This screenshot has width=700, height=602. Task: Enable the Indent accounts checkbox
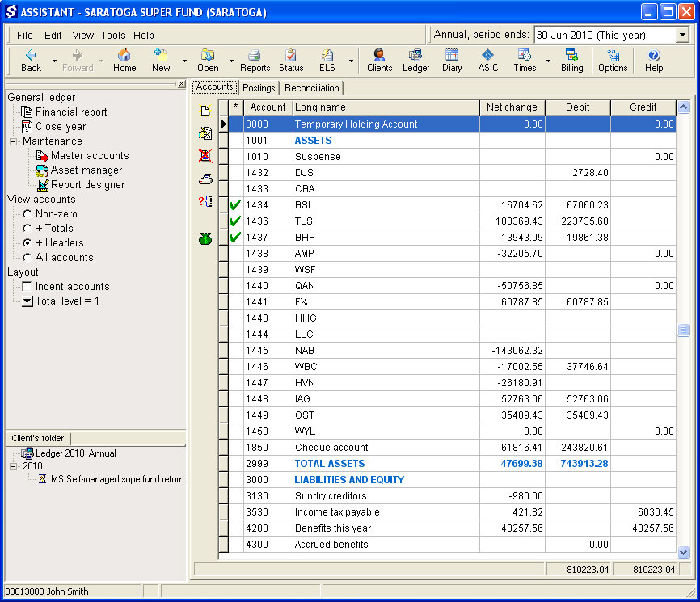click(27, 287)
